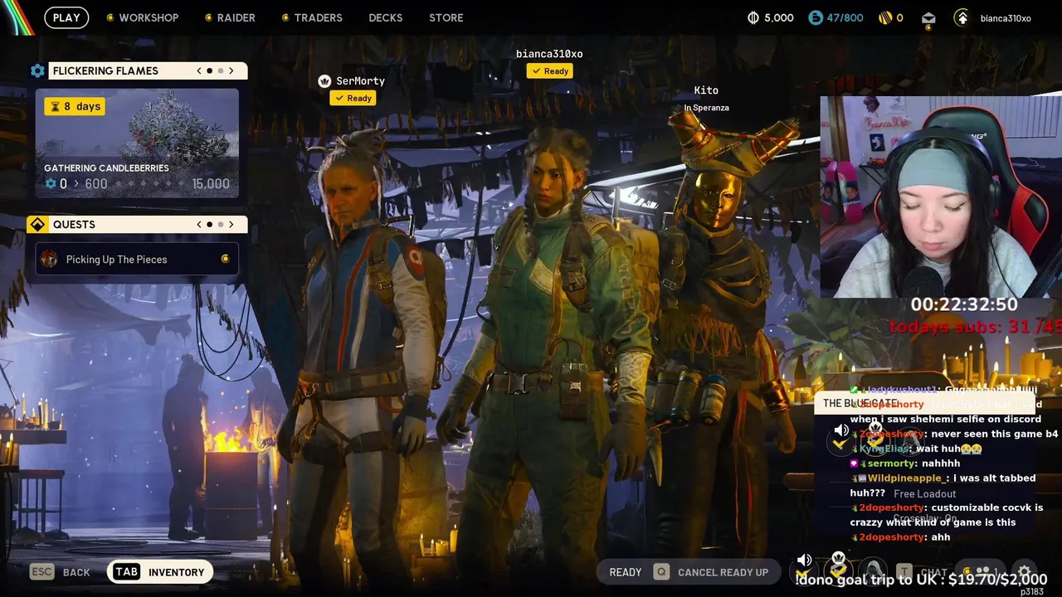Click the Flickering Flames event gear icon

37,70
